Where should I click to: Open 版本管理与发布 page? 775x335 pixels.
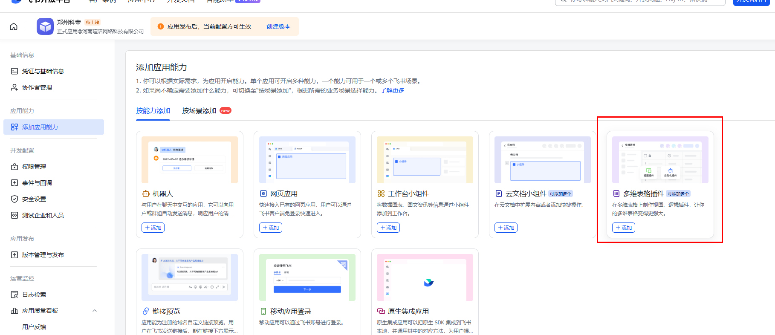coord(43,255)
